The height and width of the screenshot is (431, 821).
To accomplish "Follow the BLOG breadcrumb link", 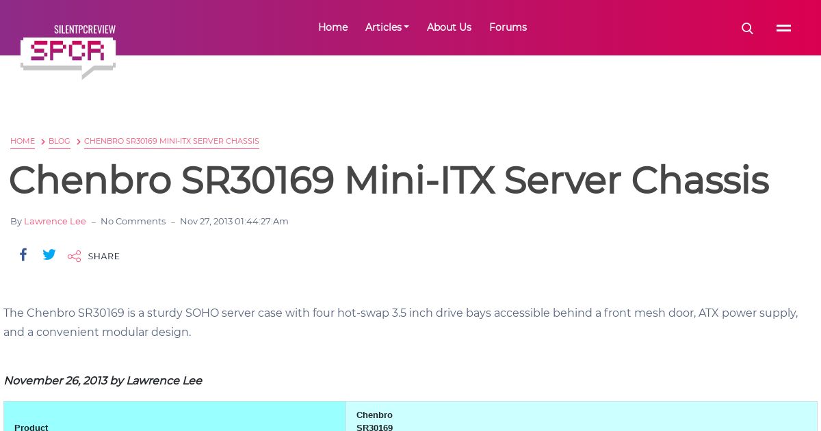I will [60, 141].
